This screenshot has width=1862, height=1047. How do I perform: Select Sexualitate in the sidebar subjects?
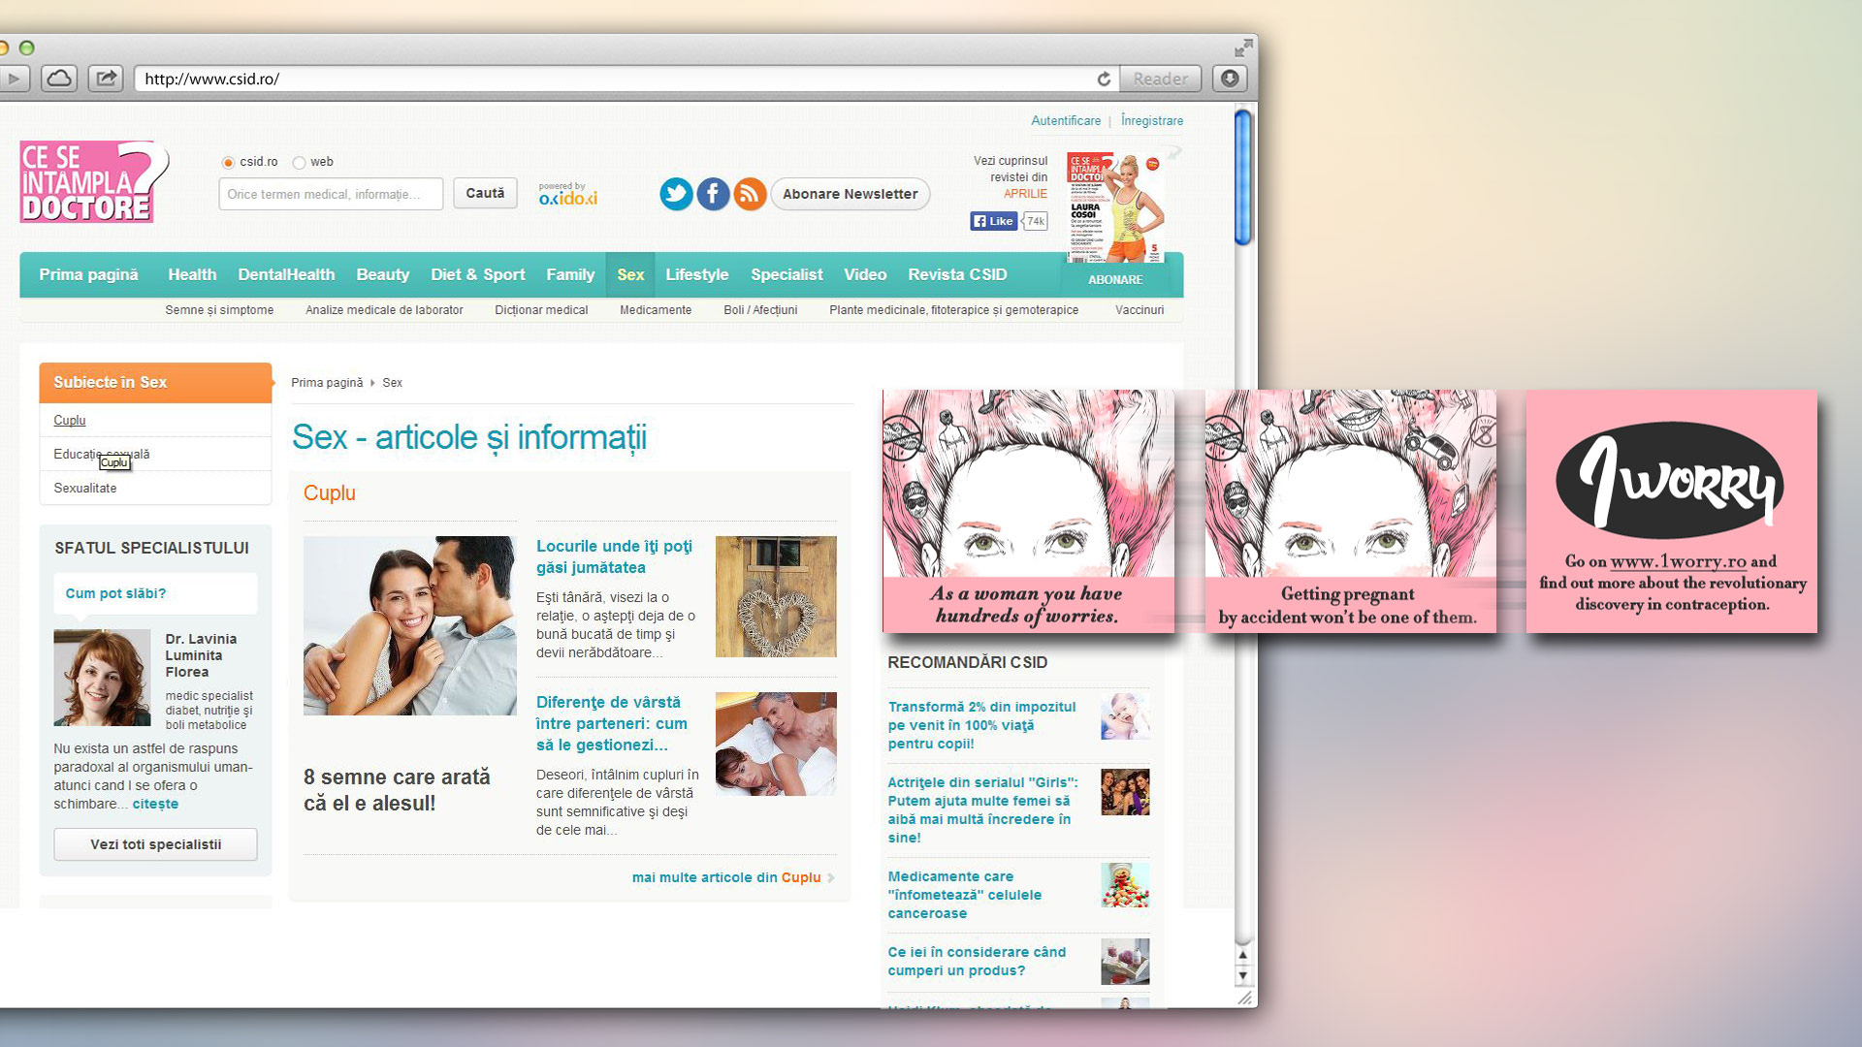85,488
